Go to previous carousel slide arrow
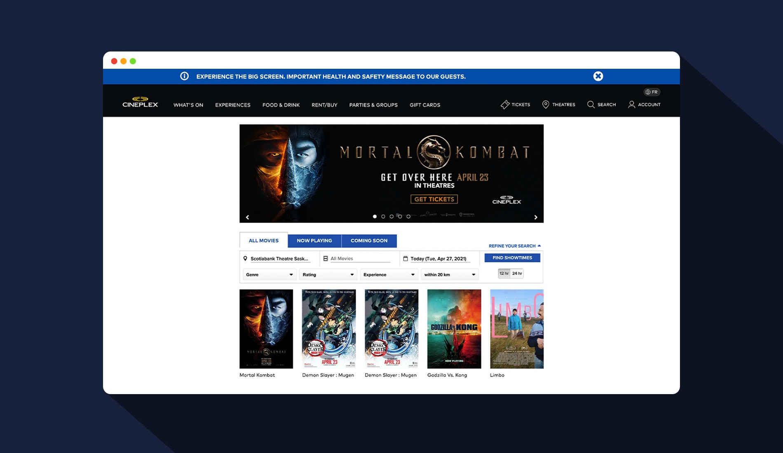Image resolution: width=783 pixels, height=453 pixels. coord(247,217)
